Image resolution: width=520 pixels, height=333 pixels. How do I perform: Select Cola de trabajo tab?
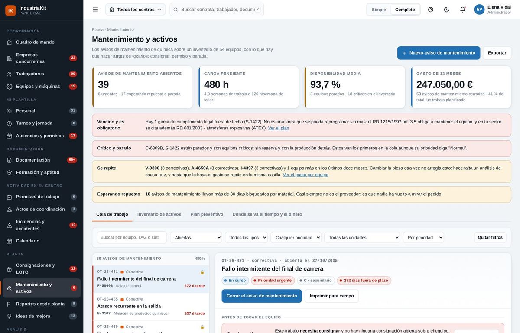(112, 214)
